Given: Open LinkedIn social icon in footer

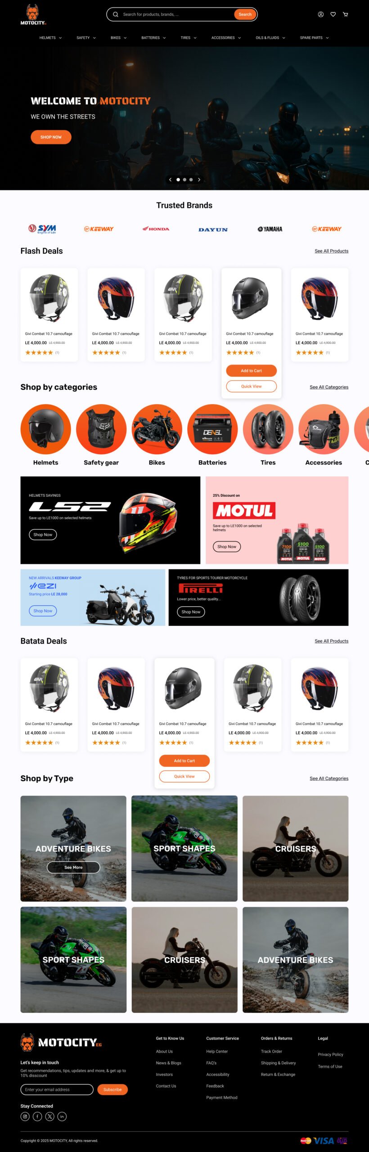Looking at the screenshot, I should (x=62, y=1116).
